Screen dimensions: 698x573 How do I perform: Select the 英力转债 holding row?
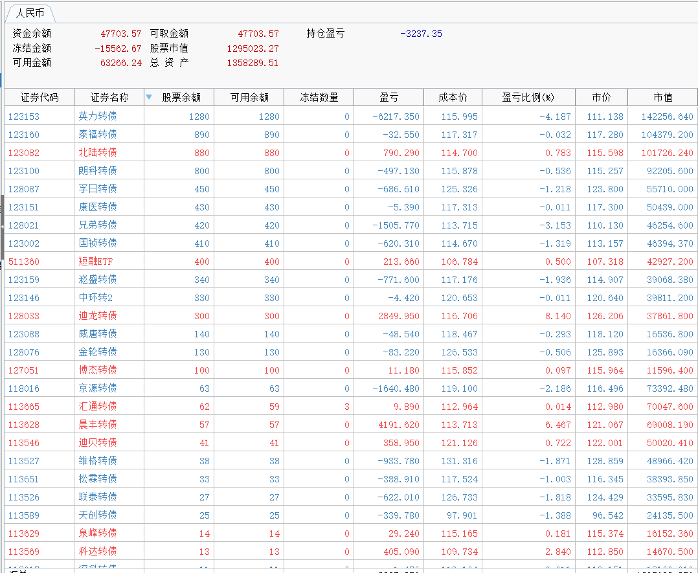tap(97, 117)
